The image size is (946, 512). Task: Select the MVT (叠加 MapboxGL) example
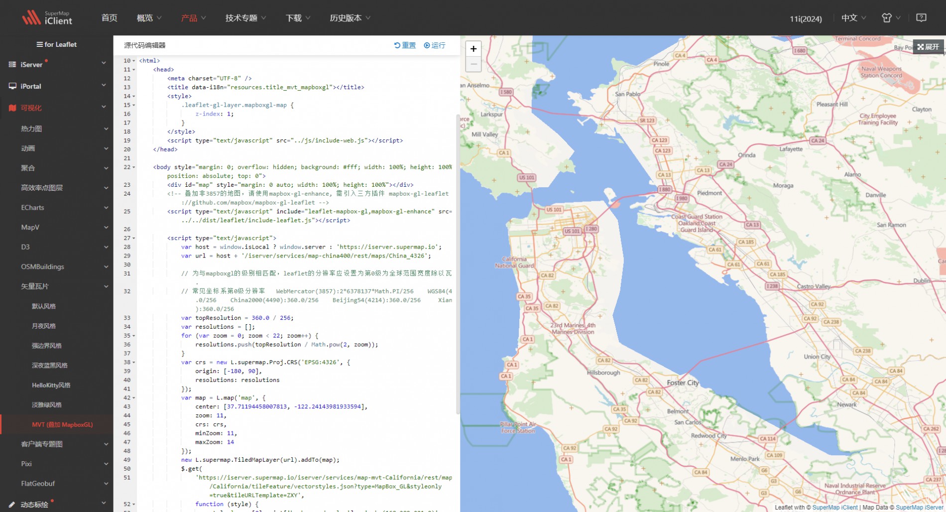click(62, 425)
